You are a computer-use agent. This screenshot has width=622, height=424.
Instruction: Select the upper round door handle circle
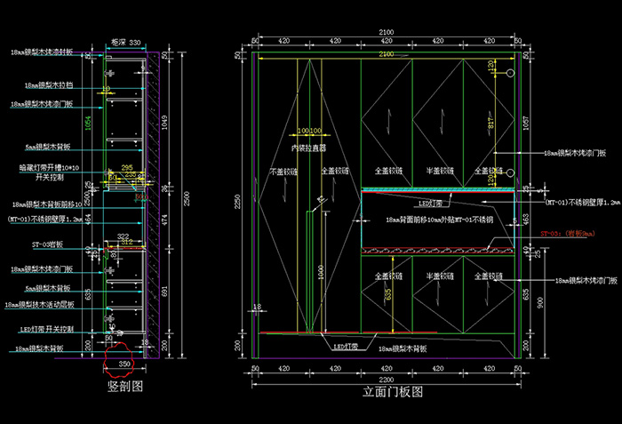[x=512, y=74]
